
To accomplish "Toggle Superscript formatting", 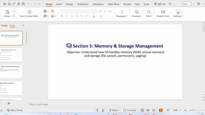I will pos(87,16).
